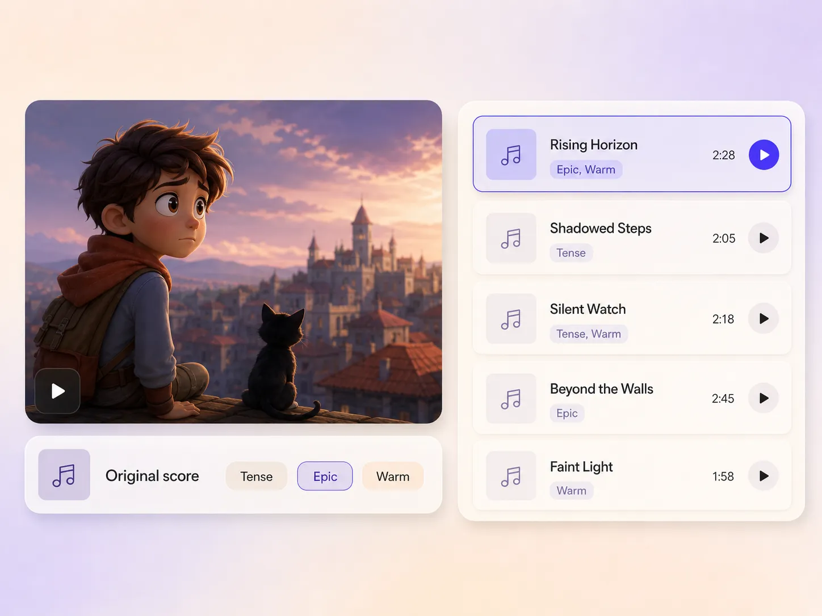Toggle the Epic mood filter chip
The height and width of the screenshot is (616, 822).
click(325, 476)
